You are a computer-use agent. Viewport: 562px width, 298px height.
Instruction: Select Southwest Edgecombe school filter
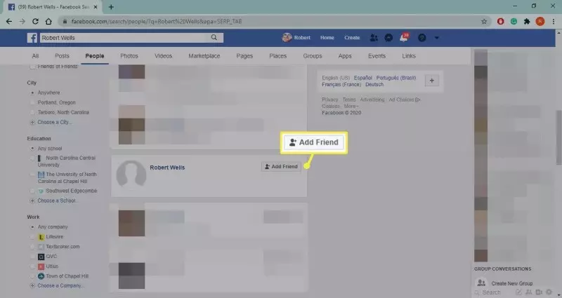click(32, 191)
